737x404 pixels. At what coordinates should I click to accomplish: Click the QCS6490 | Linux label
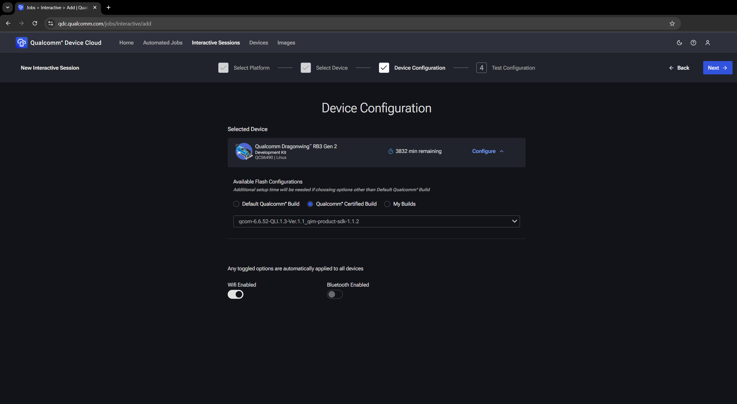pos(271,157)
